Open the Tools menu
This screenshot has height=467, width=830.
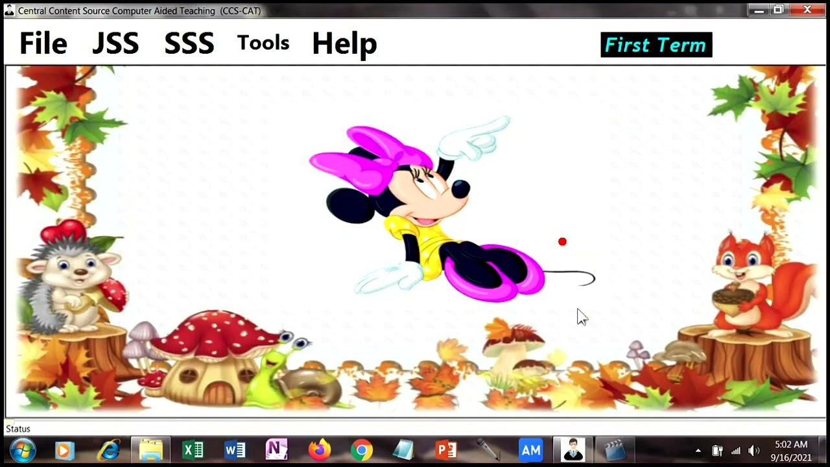click(263, 43)
